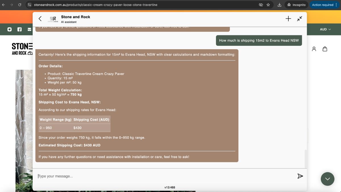
Task: Select the Order Details heading
Action: (x=51, y=66)
